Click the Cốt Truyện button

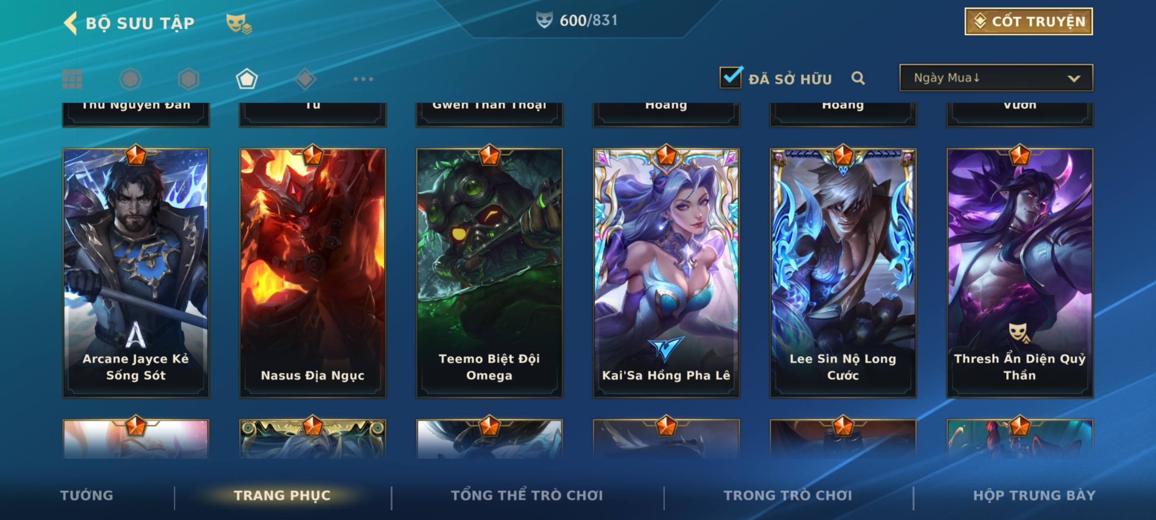1028,22
